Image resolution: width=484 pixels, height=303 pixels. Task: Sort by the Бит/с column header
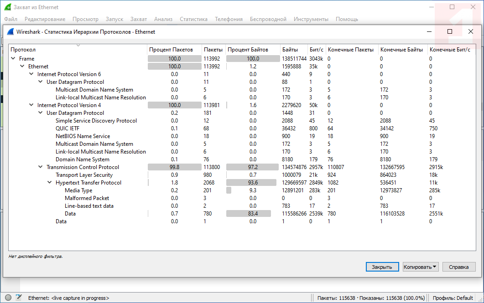click(x=317, y=49)
